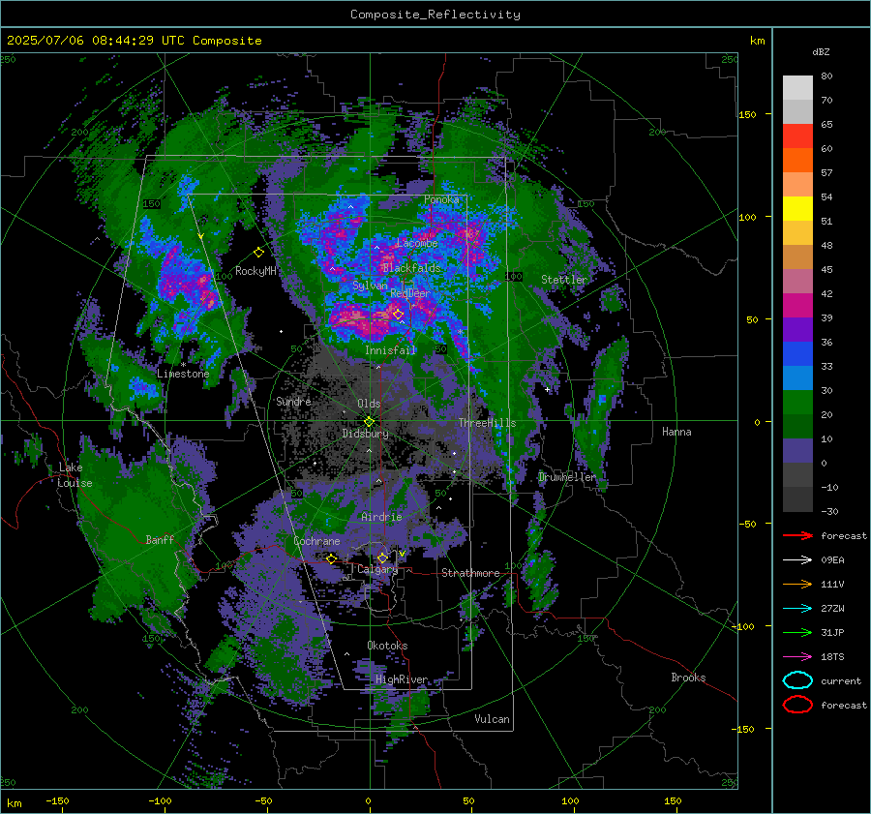Click the Airdrie city label
This screenshot has height=814, width=871.
[381, 517]
